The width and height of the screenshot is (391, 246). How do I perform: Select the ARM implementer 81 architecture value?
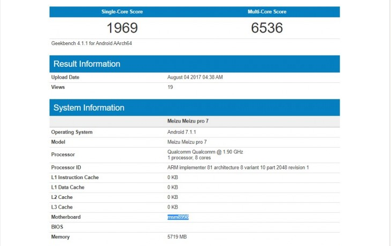click(x=238, y=167)
